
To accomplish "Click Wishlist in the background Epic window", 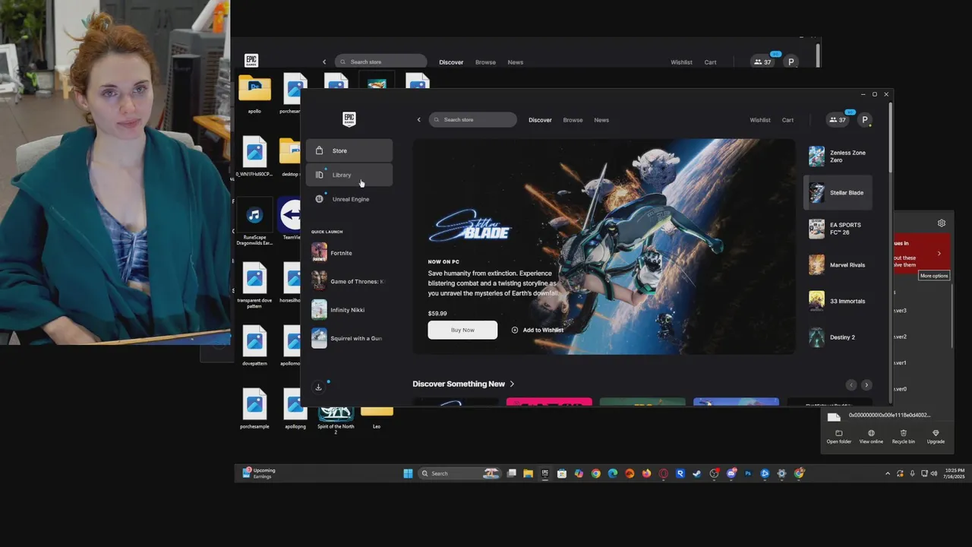I will click(681, 62).
